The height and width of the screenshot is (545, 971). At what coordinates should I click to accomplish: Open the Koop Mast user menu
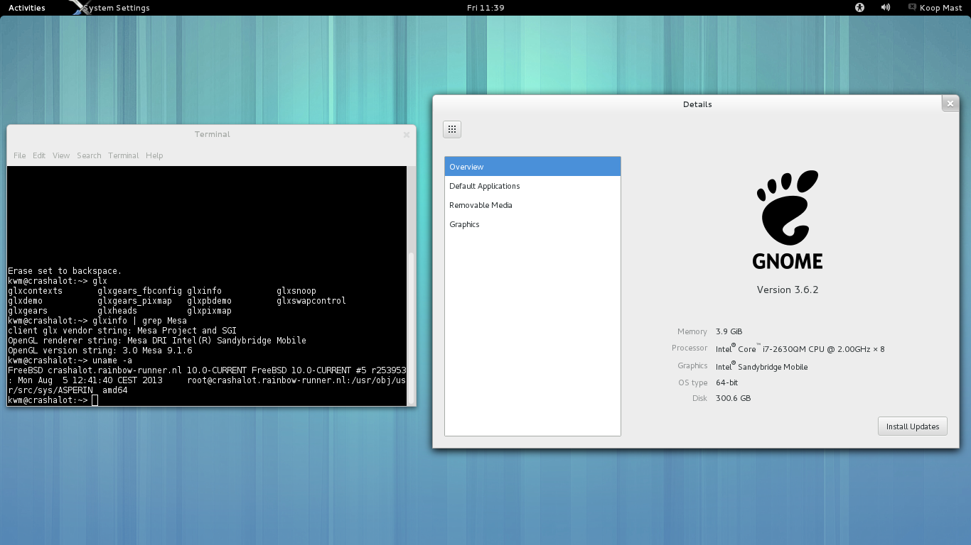pos(941,8)
